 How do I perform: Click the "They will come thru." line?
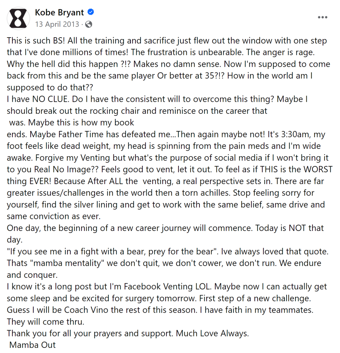(x=45, y=321)
